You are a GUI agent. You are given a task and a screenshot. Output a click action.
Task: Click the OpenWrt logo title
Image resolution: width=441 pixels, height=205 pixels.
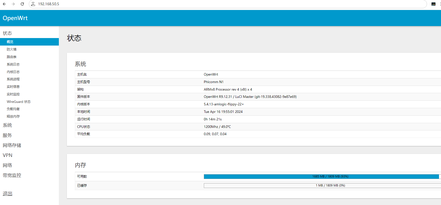pos(15,18)
